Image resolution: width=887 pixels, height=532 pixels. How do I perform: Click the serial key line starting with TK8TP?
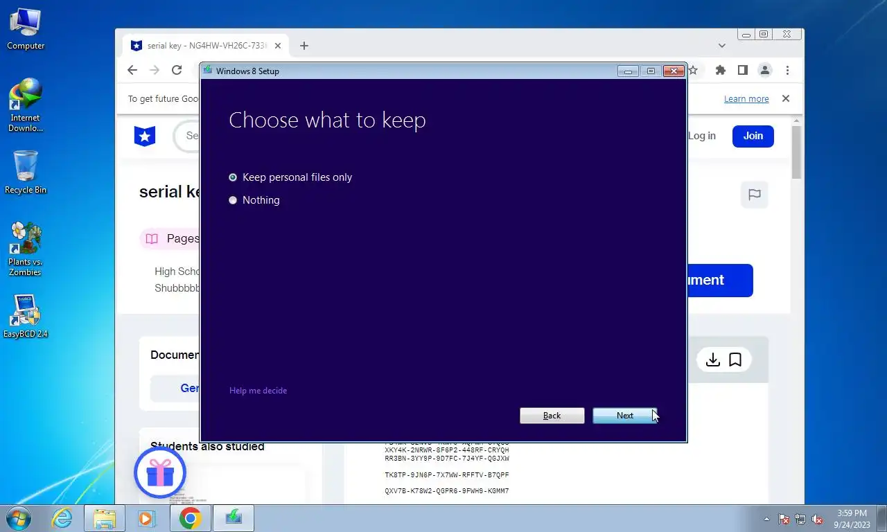tap(447, 475)
